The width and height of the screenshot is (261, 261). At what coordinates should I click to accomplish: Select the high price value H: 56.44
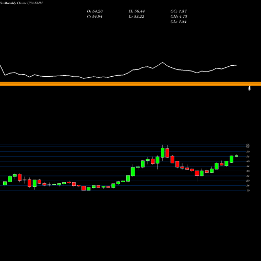137,11
